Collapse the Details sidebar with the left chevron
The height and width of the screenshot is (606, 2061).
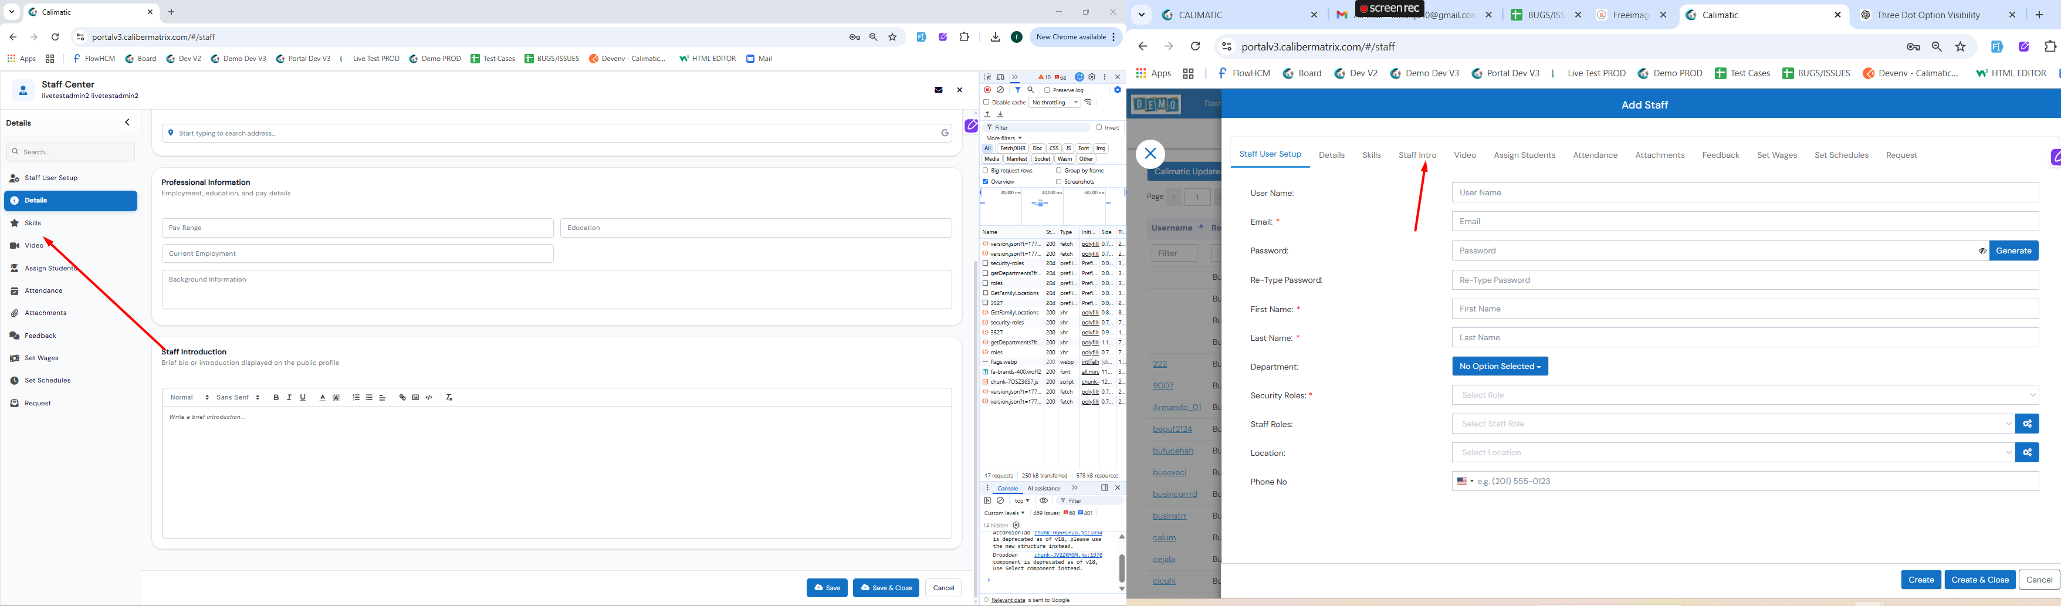click(127, 123)
